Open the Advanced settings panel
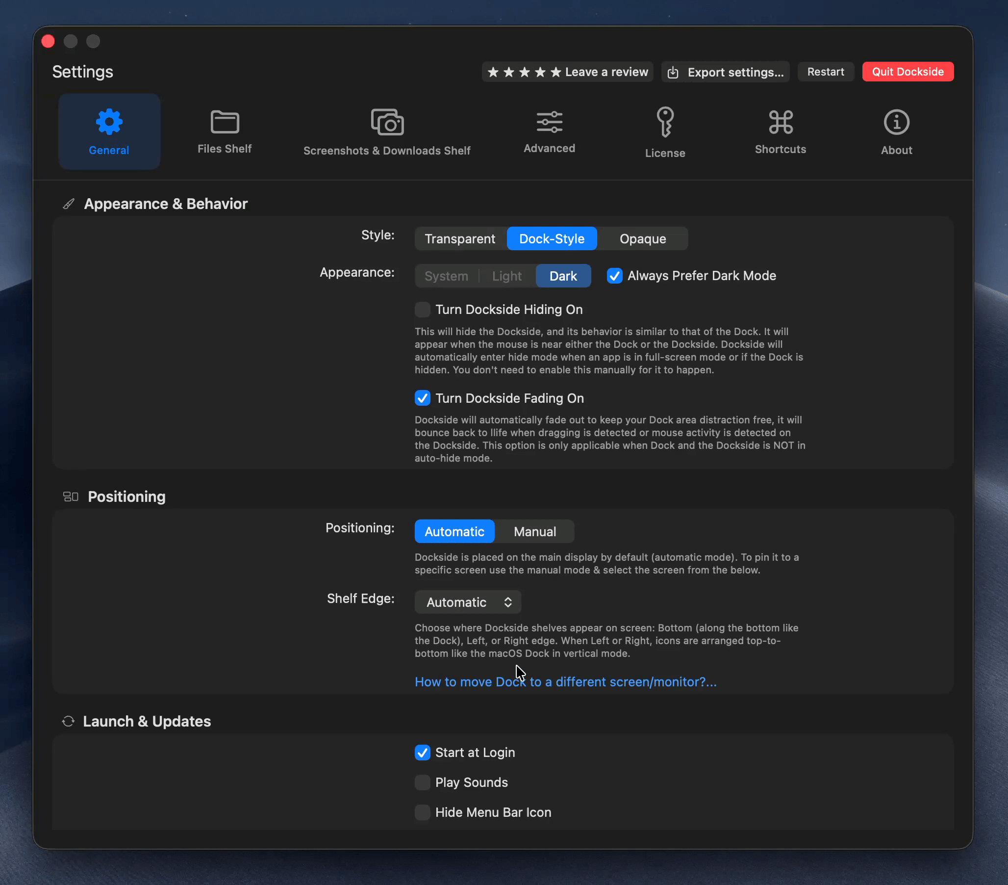This screenshot has height=885, width=1008. pyautogui.click(x=549, y=131)
